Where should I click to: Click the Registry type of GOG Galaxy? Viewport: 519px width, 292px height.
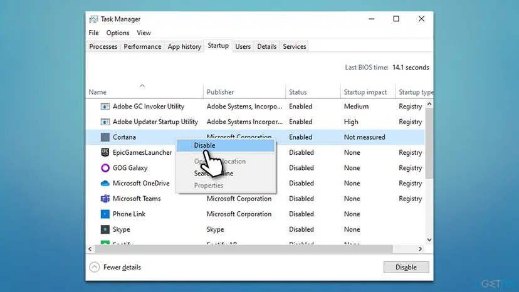pos(411,168)
